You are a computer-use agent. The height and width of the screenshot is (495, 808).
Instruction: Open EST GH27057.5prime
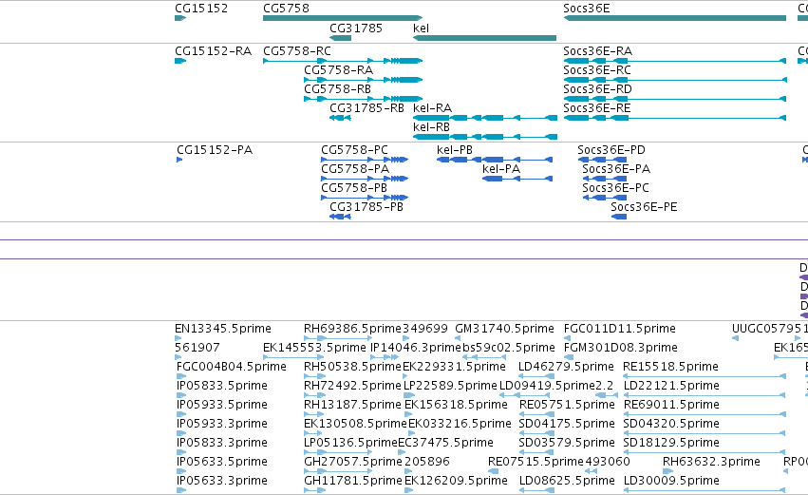353,463
